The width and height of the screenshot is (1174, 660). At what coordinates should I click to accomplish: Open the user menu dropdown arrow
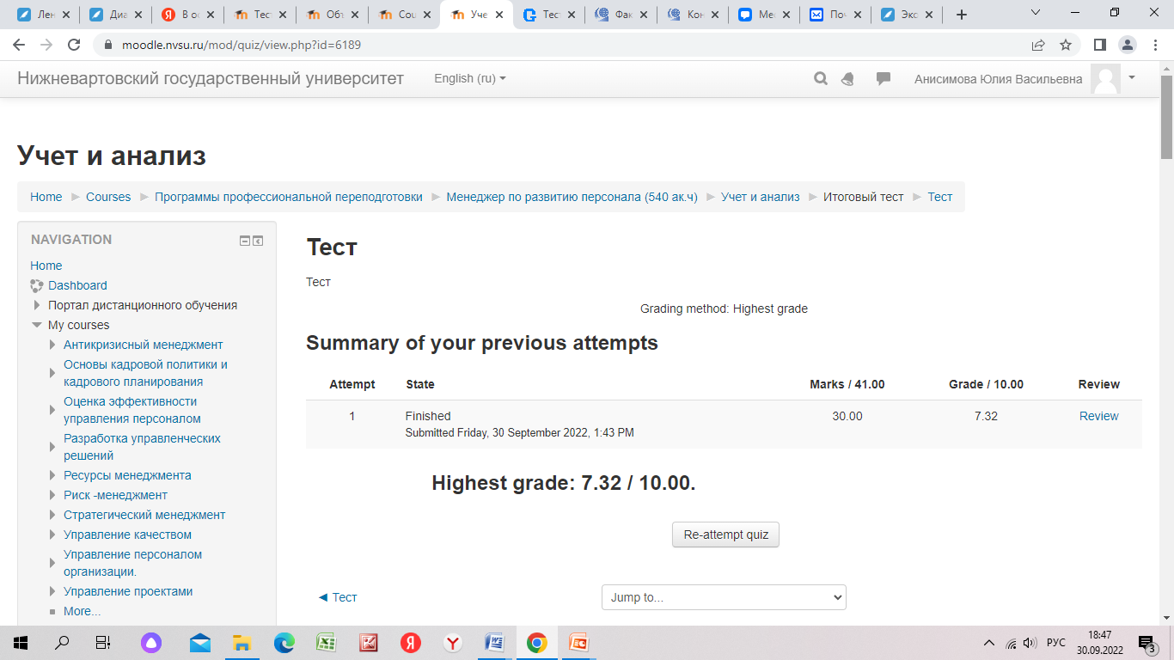[x=1132, y=77]
